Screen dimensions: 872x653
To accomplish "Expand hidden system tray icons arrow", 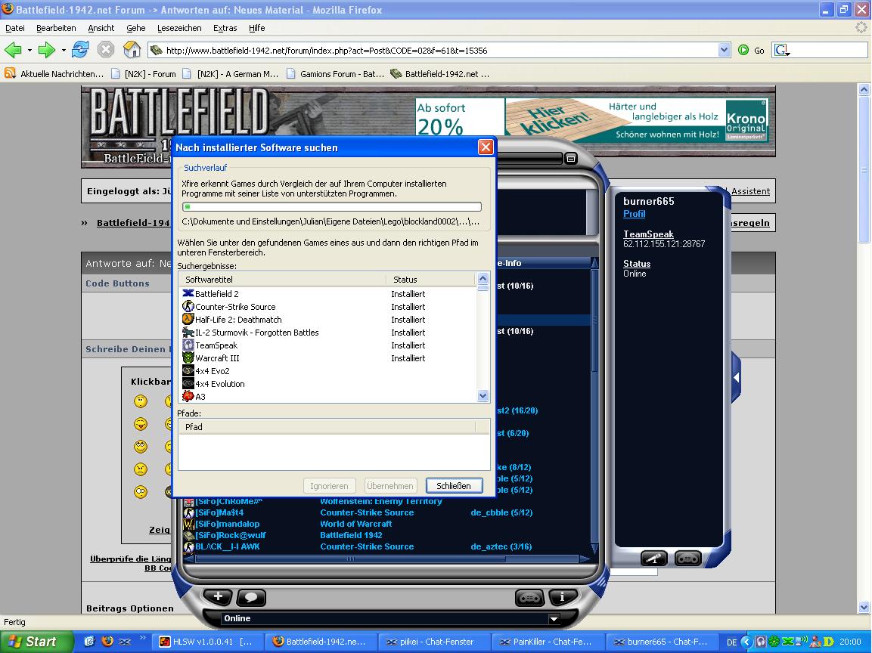I will (x=746, y=642).
